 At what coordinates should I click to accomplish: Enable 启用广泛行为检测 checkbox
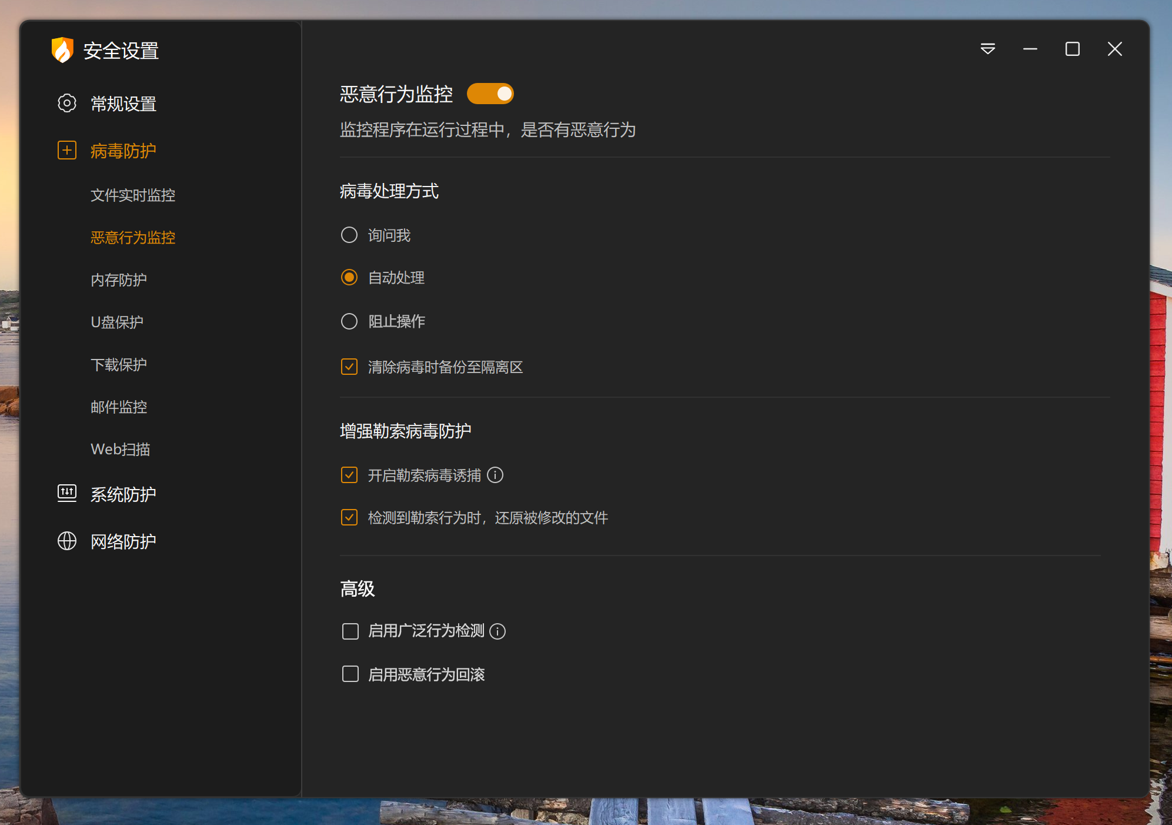(350, 631)
